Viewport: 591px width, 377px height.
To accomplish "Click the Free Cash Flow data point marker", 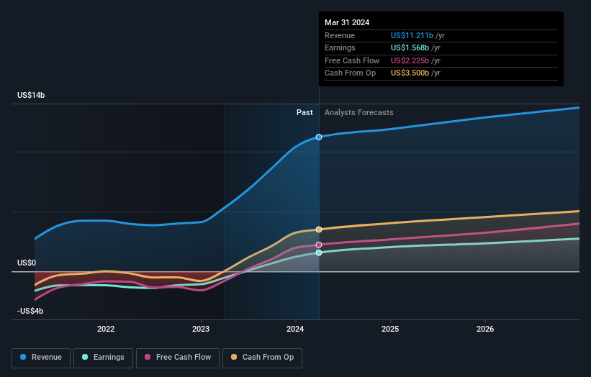I will pyautogui.click(x=319, y=245).
